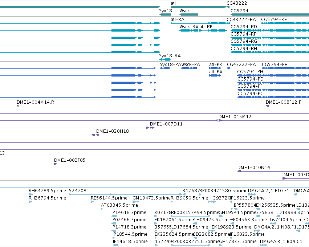
Task: Select Wsck-RA transcript glyph
Action: (189, 30)
